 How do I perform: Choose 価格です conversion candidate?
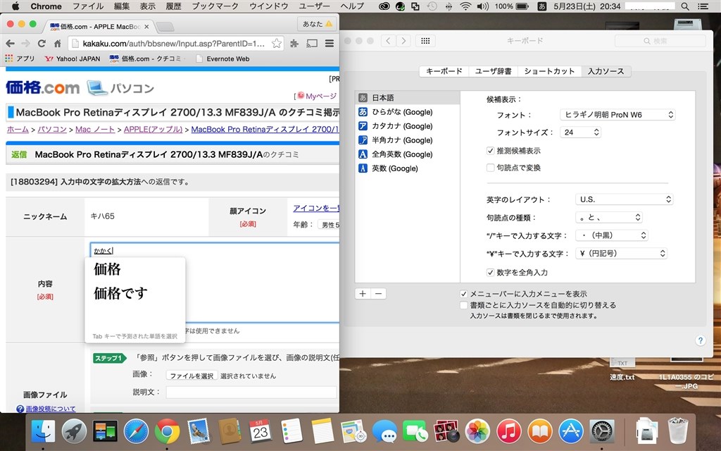(120, 293)
